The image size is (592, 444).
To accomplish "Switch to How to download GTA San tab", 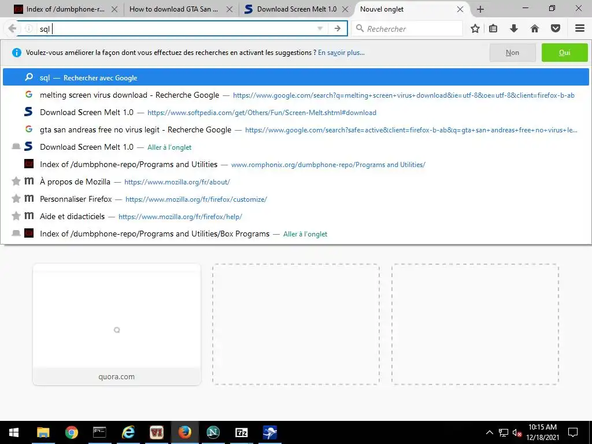I will [x=173, y=9].
